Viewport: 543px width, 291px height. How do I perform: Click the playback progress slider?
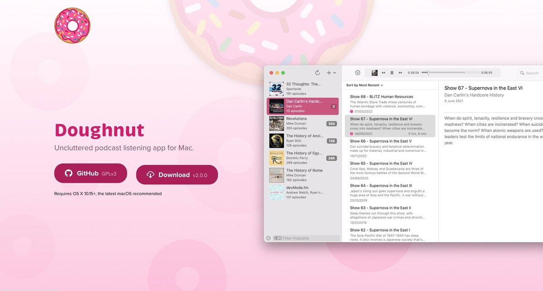point(450,73)
